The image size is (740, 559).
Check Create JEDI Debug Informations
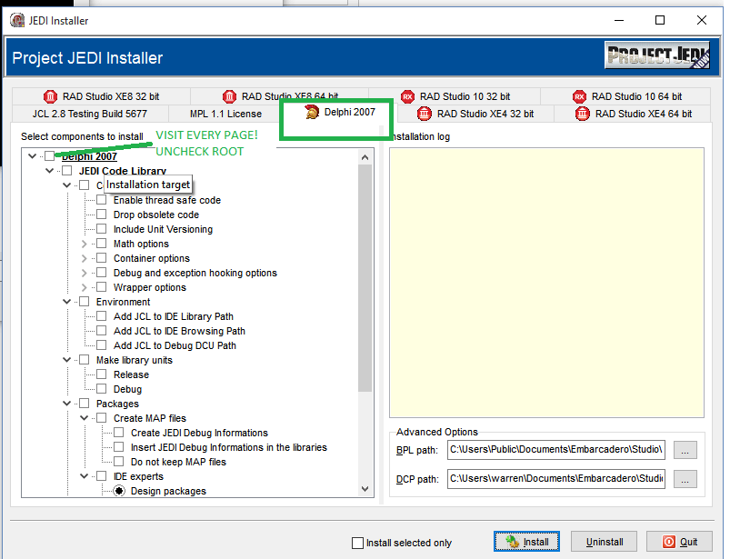tap(119, 433)
